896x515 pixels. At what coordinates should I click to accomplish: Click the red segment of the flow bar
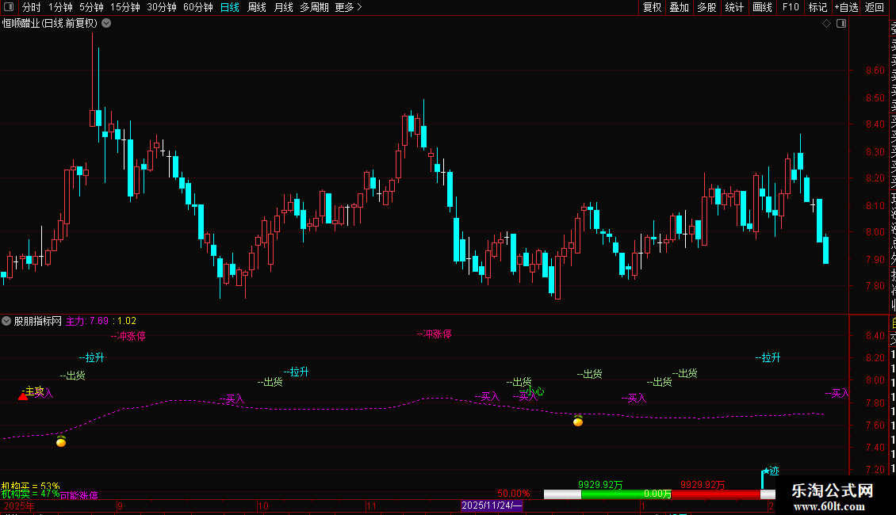point(716,494)
